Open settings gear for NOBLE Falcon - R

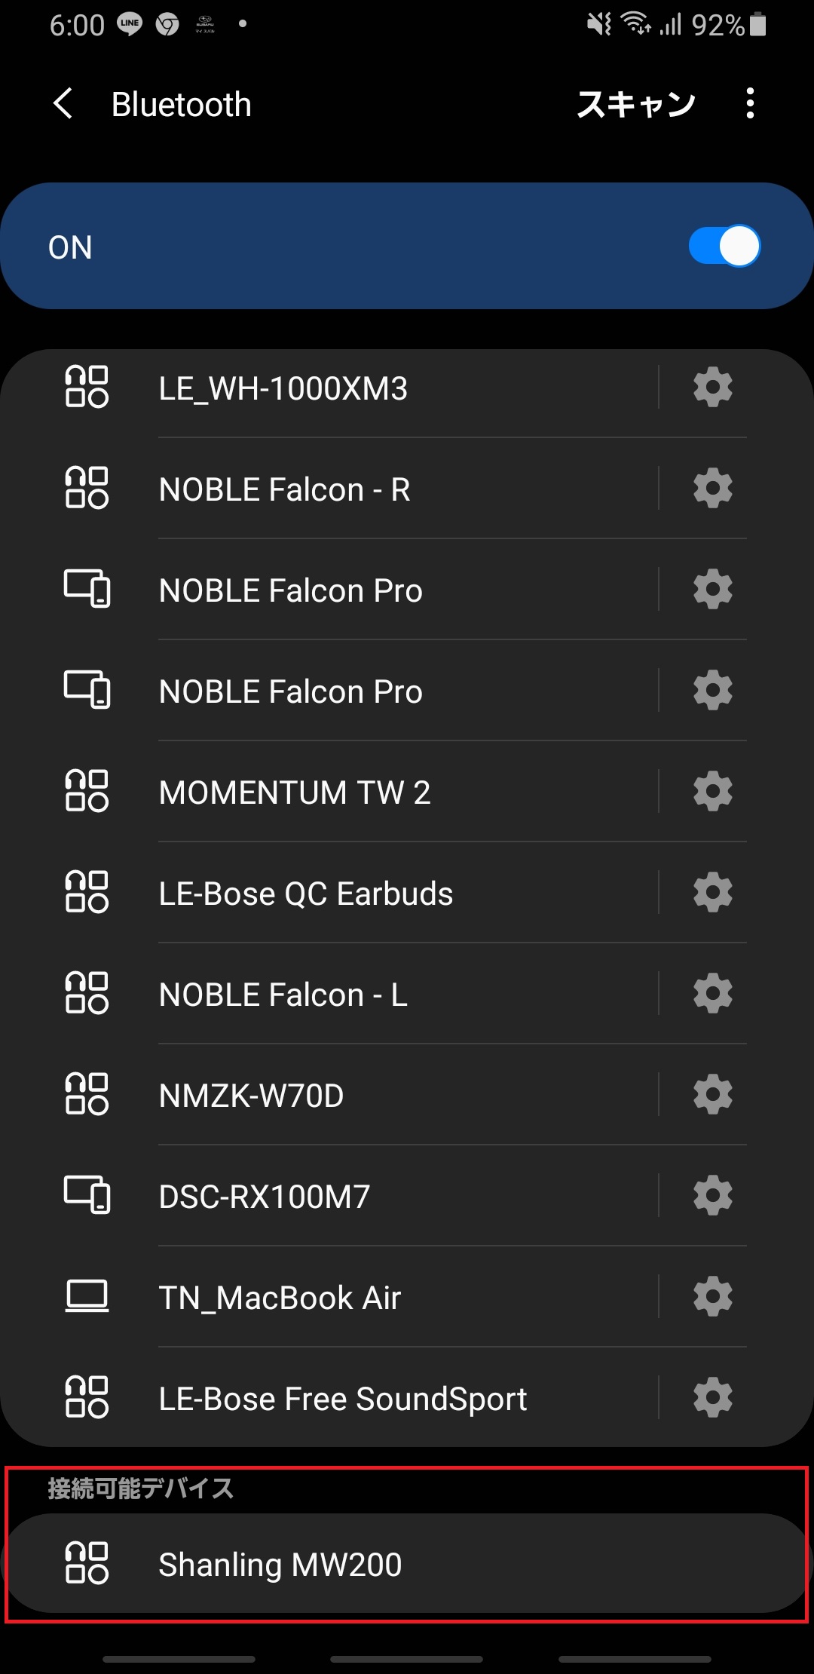[x=712, y=489]
